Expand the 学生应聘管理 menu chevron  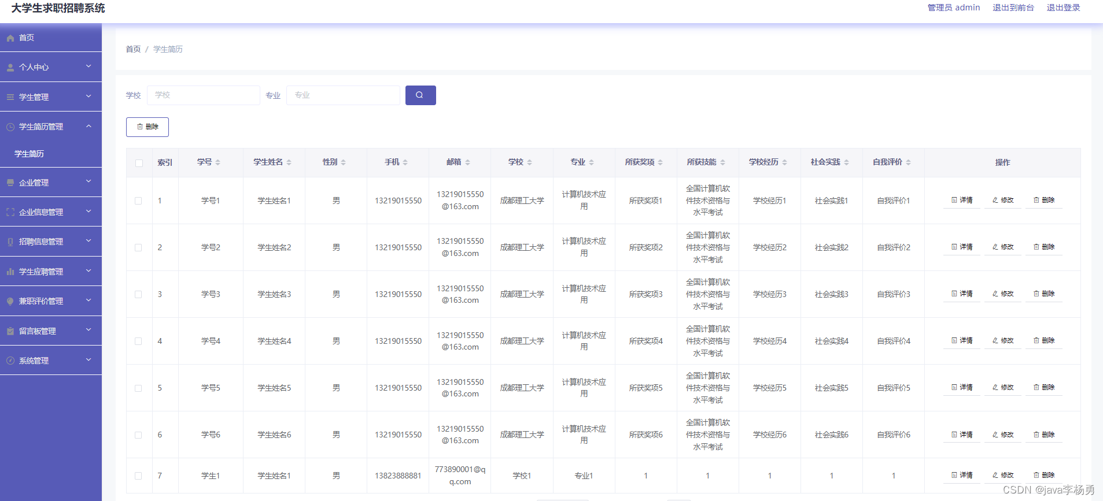(88, 270)
